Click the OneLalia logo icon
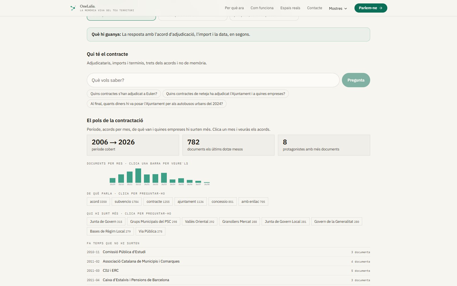457x286 pixels. click(73, 8)
